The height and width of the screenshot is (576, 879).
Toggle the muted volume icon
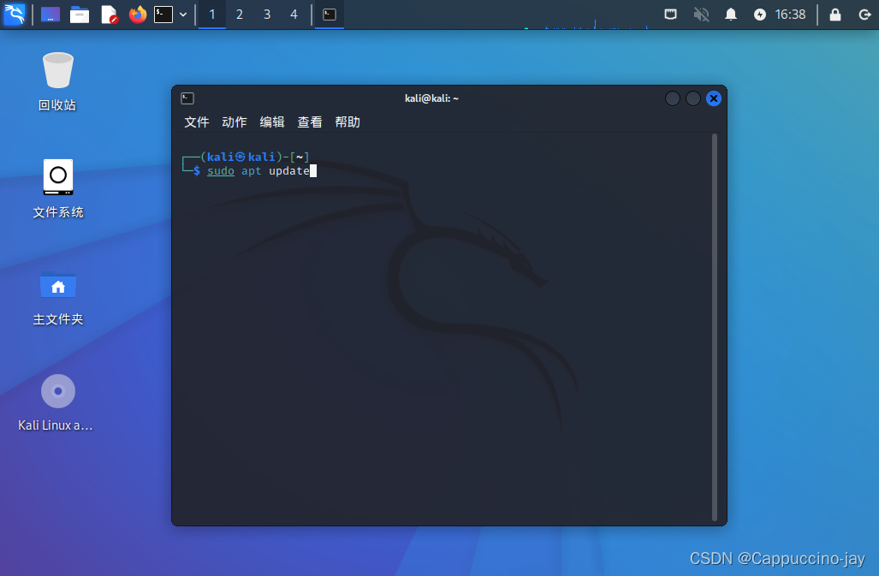tap(701, 14)
